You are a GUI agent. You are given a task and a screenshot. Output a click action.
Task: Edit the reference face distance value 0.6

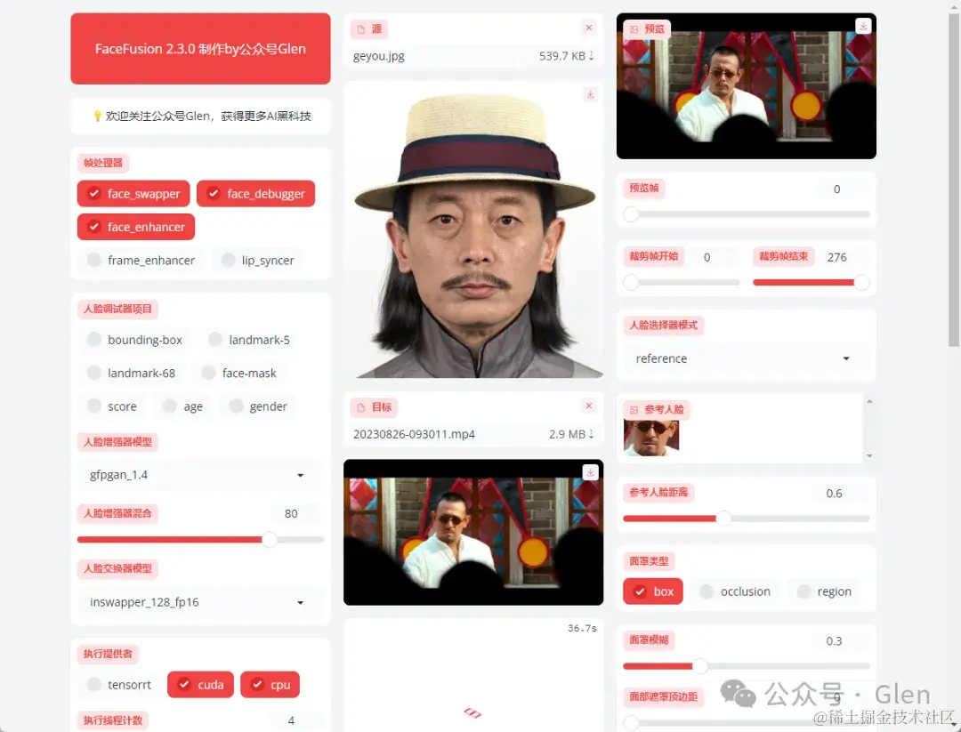(x=841, y=494)
